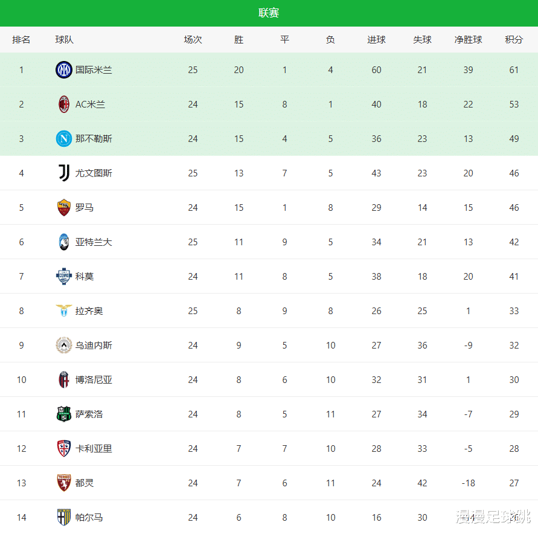Select the 联赛 tab header
The height and width of the screenshot is (534, 538).
tap(269, 13)
